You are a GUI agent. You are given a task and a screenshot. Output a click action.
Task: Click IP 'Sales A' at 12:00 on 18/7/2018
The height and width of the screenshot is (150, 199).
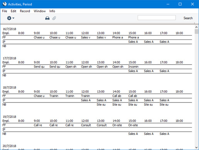point(86,100)
